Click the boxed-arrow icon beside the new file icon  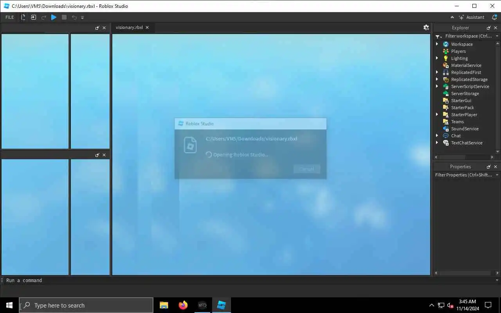(x=34, y=17)
